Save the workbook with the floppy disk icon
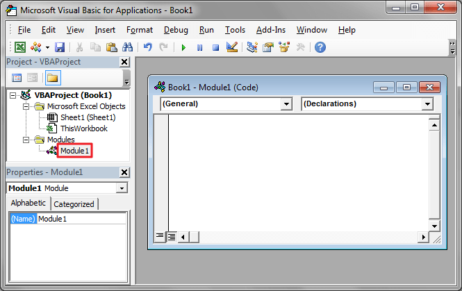 60,47
